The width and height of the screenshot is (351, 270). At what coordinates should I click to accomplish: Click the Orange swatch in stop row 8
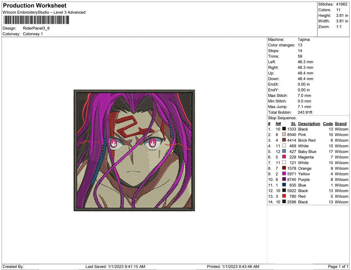[x=284, y=168]
